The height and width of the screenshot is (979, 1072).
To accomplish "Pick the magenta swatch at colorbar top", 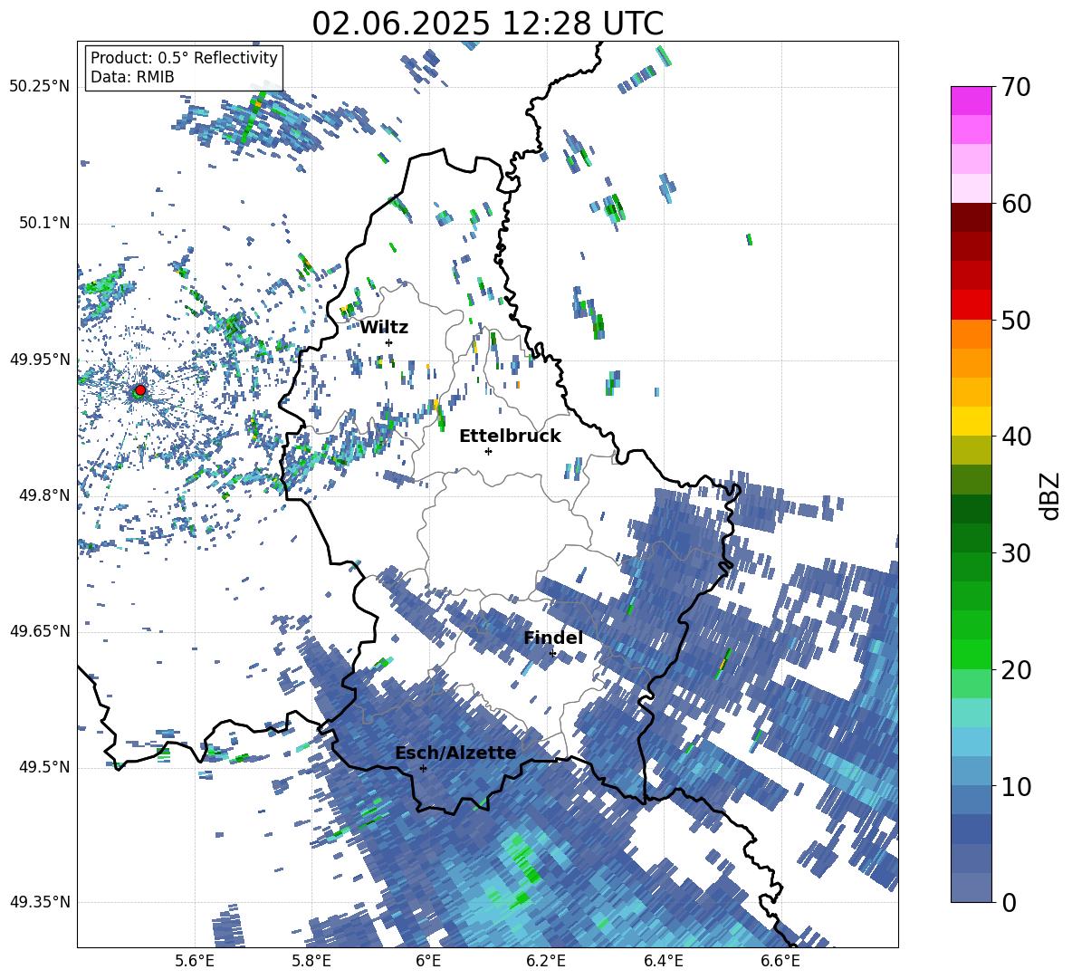I will 971,101.
